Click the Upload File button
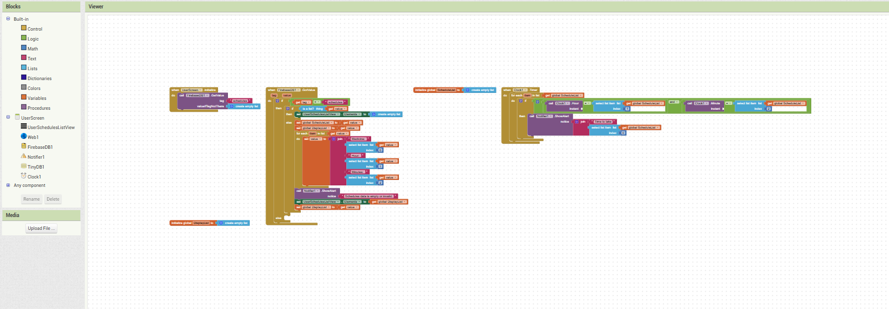This screenshot has height=309, width=889. pos(42,228)
